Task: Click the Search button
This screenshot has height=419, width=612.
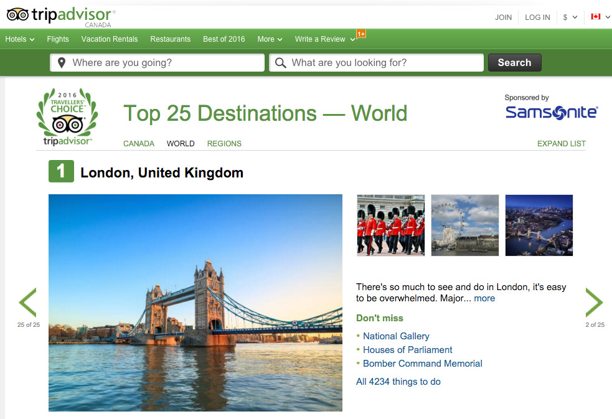Action: pos(515,62)
